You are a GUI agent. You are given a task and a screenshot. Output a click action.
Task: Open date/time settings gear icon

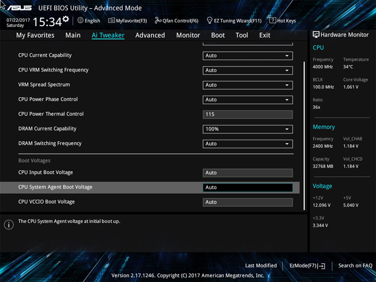click(x=66, y=19)
